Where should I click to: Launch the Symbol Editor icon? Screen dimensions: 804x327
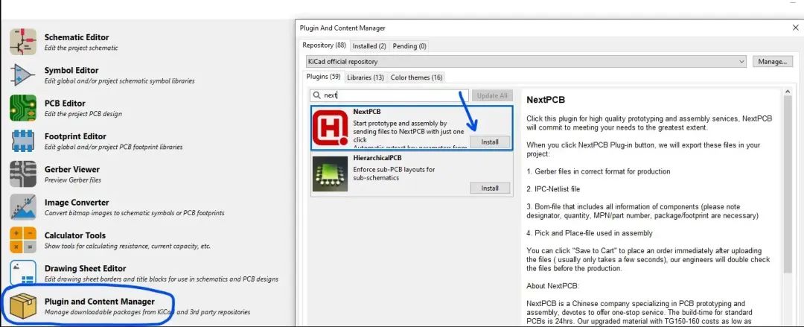[22, 75]
